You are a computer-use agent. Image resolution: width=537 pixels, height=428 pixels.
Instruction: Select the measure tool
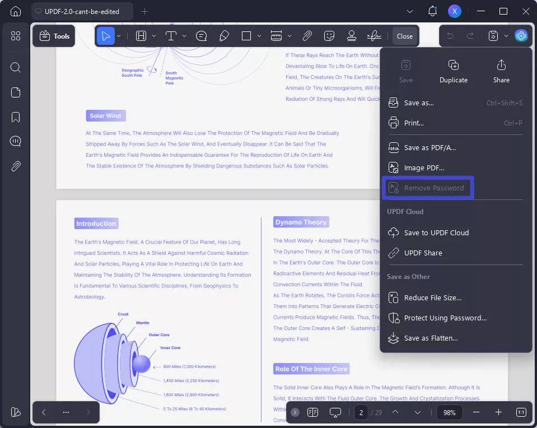(276, 36)
